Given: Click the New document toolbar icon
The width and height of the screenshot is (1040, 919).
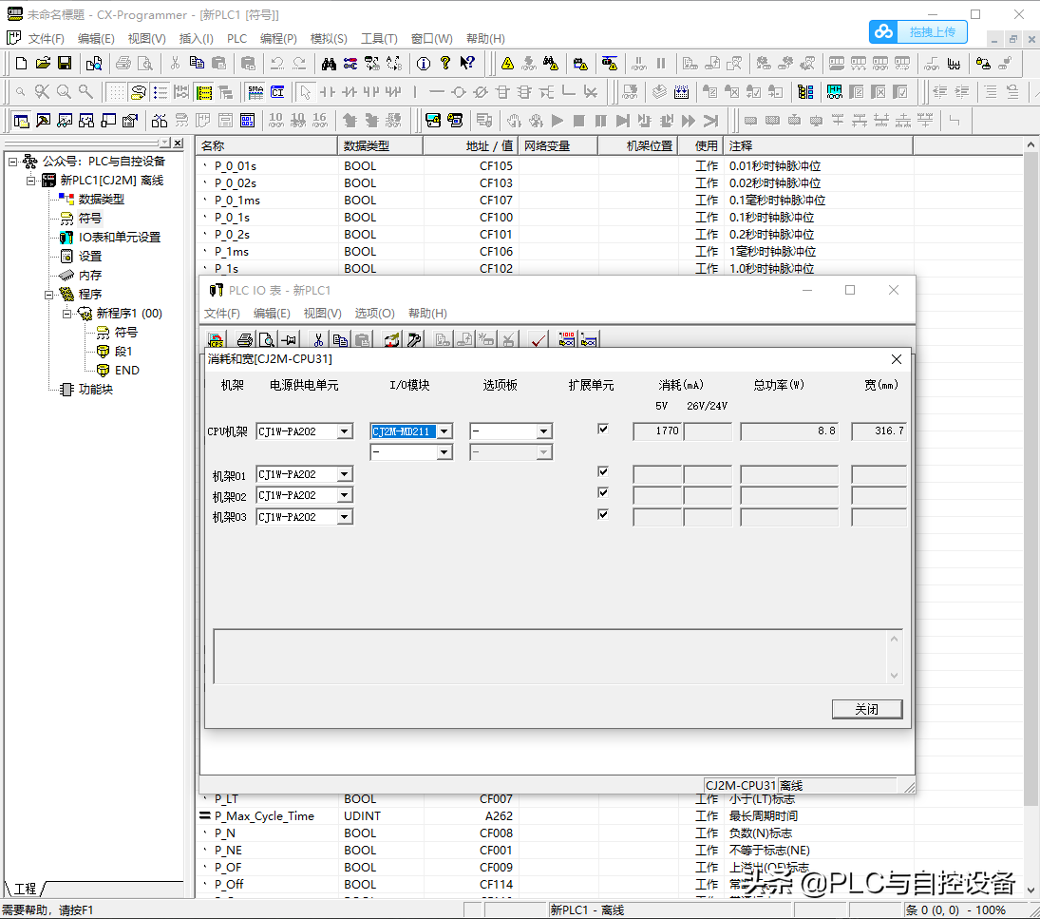Looking at the screenshot, I should 21,63.
